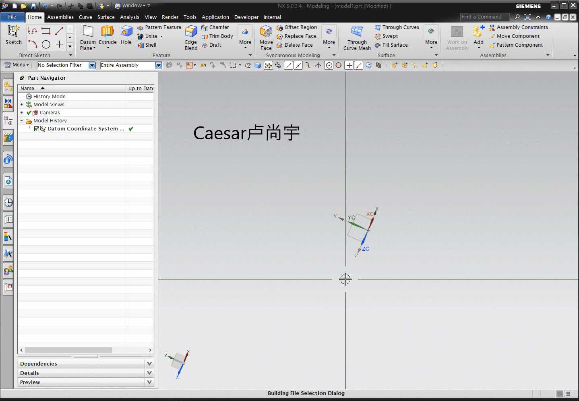
Task: Switch to the Curve ribbon tab
Action: 85,17
